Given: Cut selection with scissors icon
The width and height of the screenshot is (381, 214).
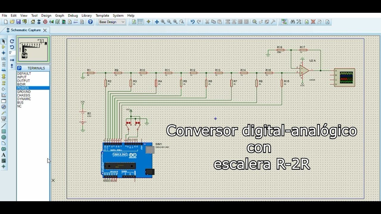Looking at the screenshot, I should click(x=207, y=22).
